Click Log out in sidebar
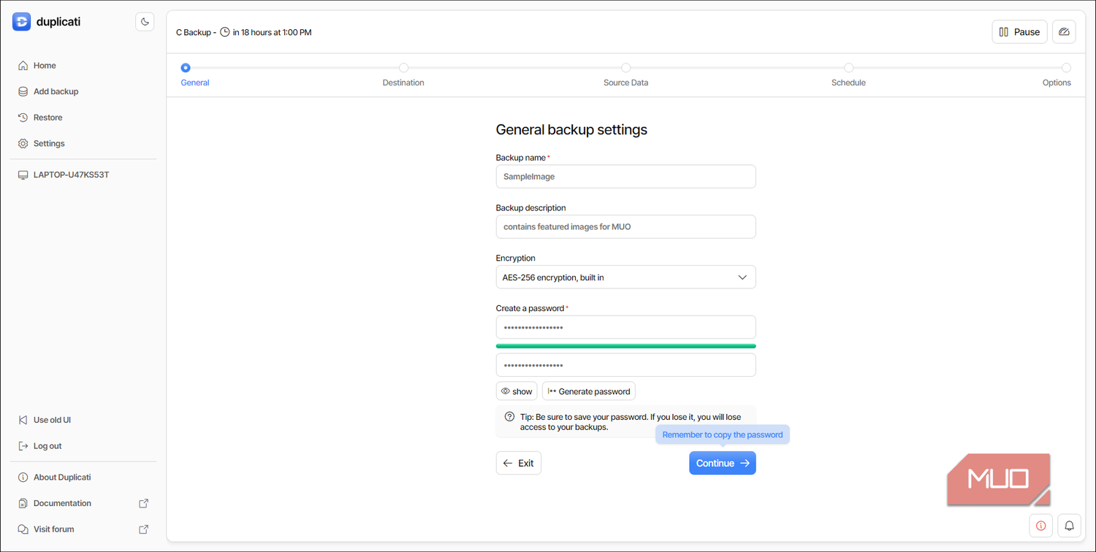This screenshot has width=1096, height=552. 47,446
